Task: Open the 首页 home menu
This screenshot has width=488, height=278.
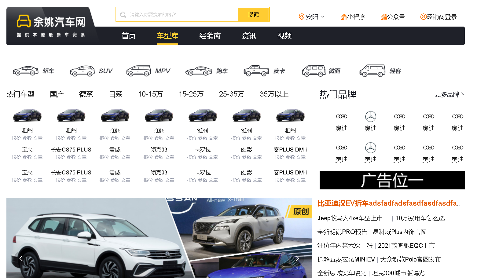Action: 128,36
